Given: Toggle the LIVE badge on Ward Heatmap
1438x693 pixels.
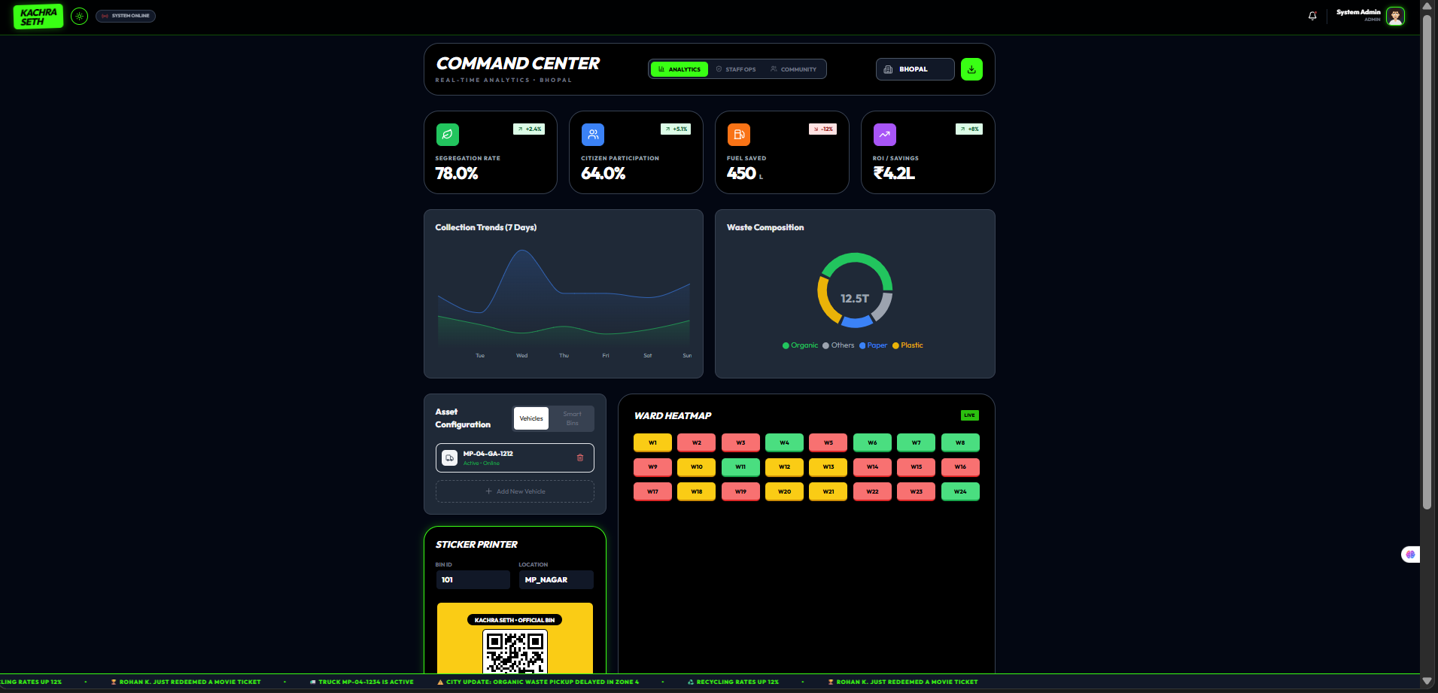Looking at the screenshot, I should [969, 415].
